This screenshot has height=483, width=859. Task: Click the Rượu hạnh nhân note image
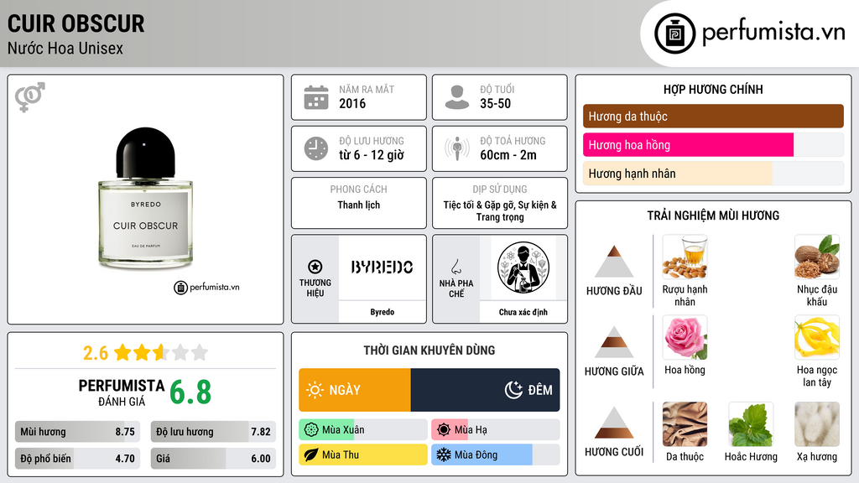685,257
